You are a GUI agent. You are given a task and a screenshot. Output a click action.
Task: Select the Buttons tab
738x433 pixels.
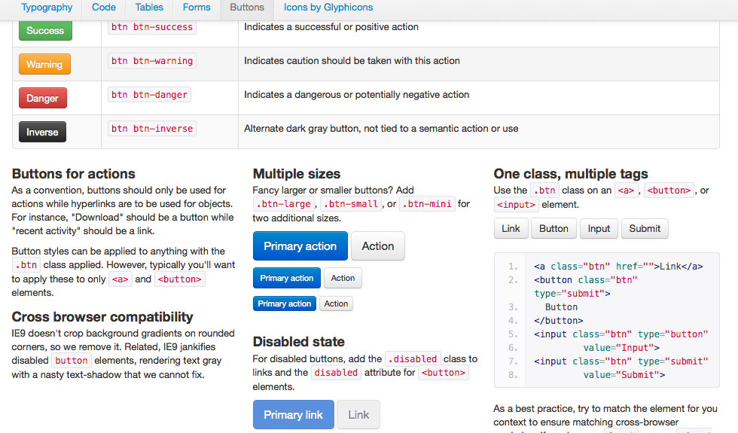(247, 8)
